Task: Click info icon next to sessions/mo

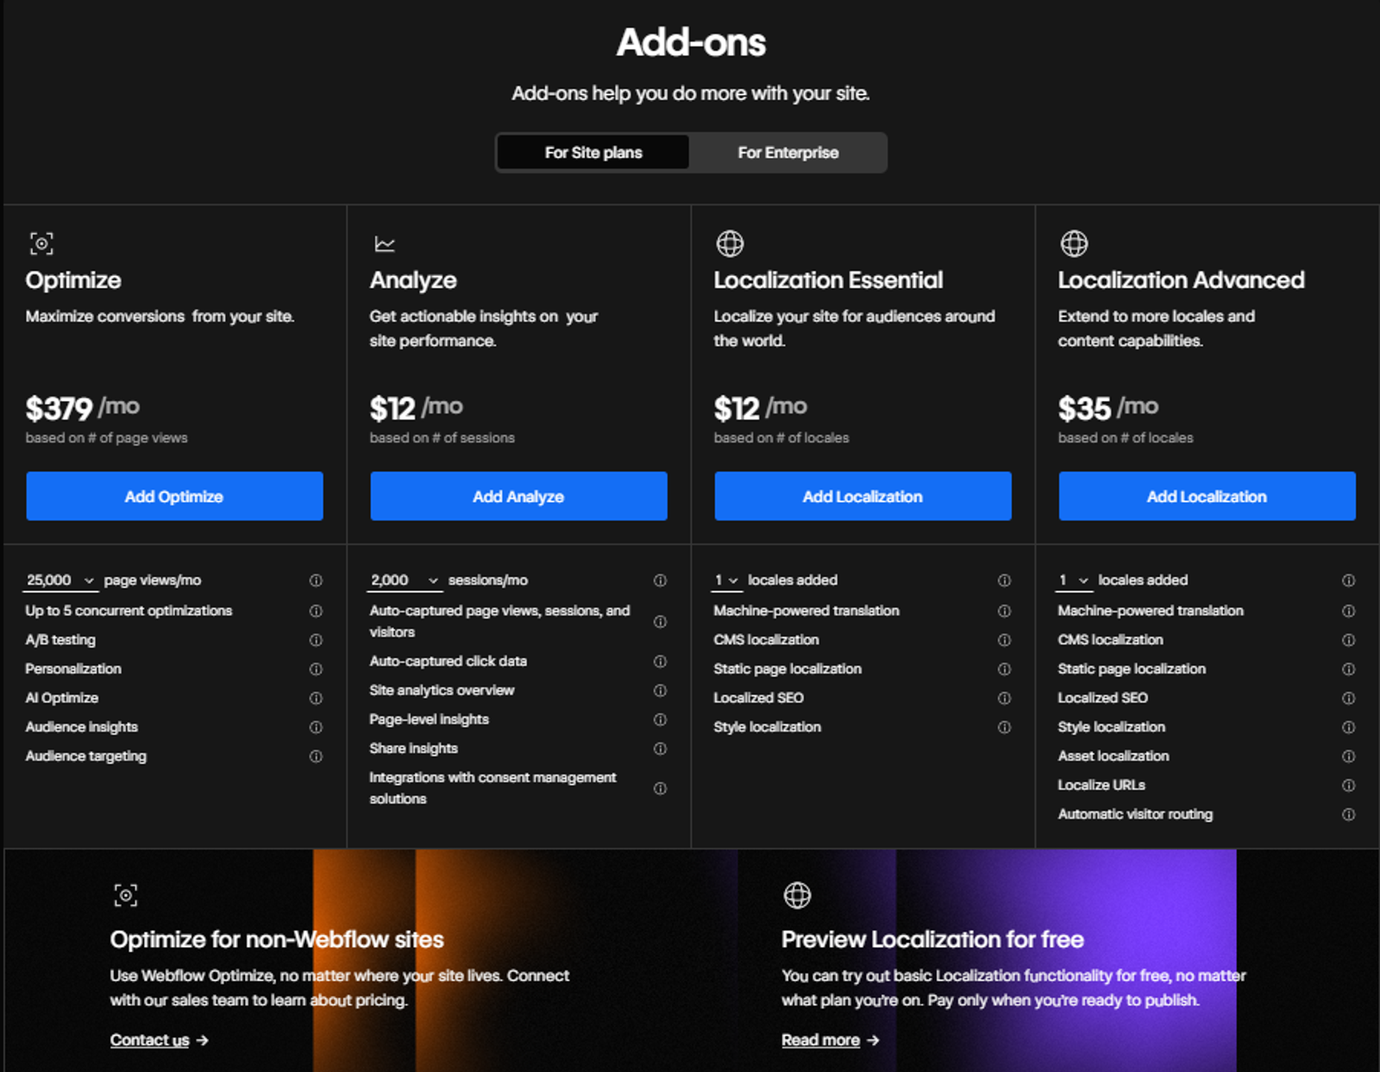Action: (660, 580)
